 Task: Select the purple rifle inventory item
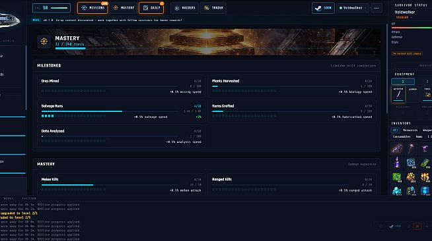tap(397, 149)
